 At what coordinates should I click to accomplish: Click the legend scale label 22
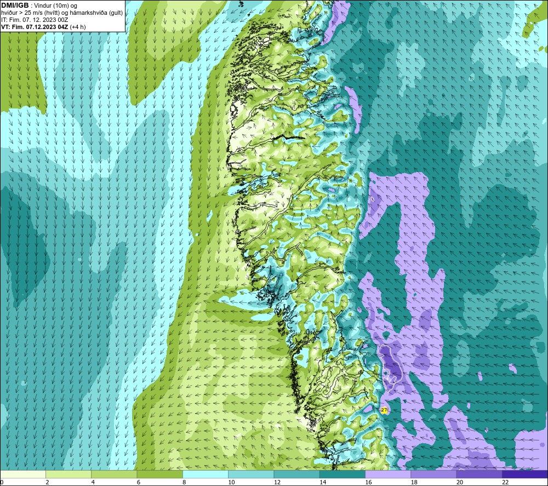[x=505, y=482]
